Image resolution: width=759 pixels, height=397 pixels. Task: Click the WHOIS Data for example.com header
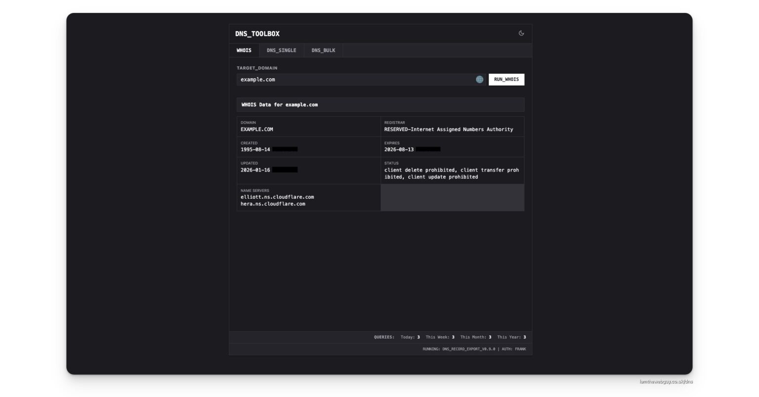coord(280,105)
